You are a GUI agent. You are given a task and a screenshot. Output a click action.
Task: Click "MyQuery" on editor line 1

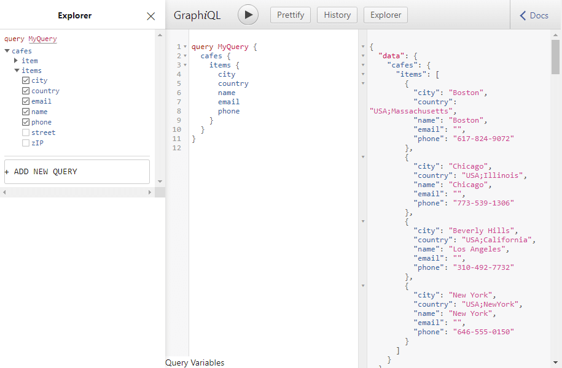coord(233,47)
